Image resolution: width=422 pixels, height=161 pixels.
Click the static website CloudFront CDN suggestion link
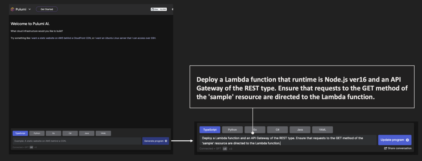pyautogui.click(x=60, y=38)
